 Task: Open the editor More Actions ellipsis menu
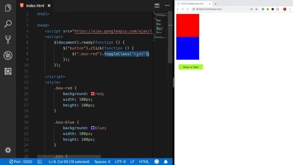167,5
